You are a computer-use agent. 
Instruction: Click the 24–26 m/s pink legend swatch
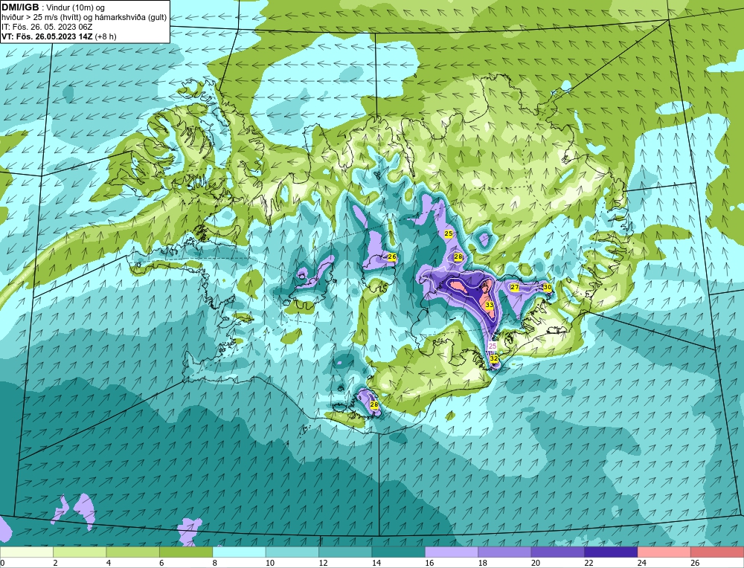coord(664,552)
